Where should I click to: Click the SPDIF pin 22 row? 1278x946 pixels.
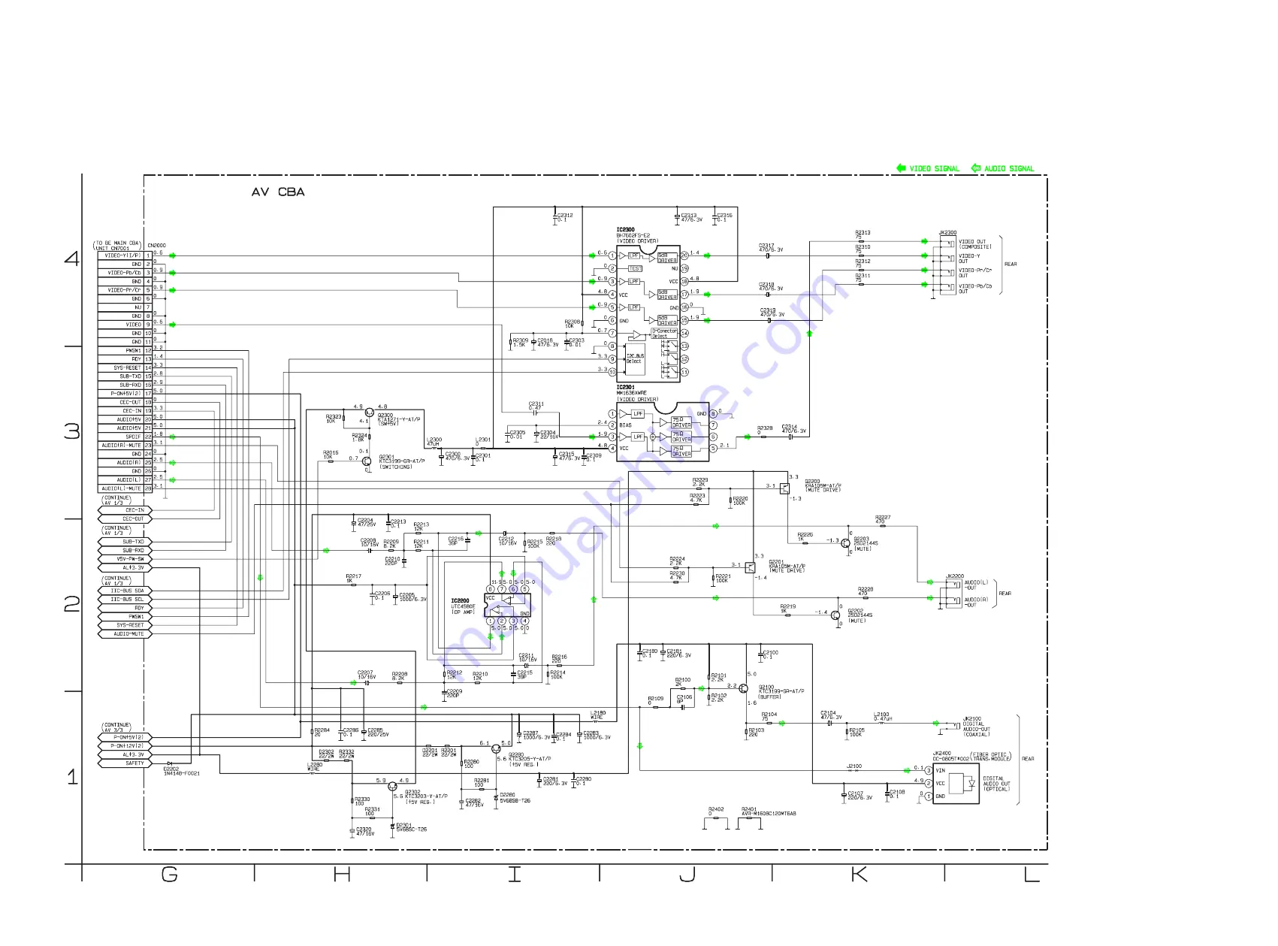pyautogui.click(x=125, y=437)
